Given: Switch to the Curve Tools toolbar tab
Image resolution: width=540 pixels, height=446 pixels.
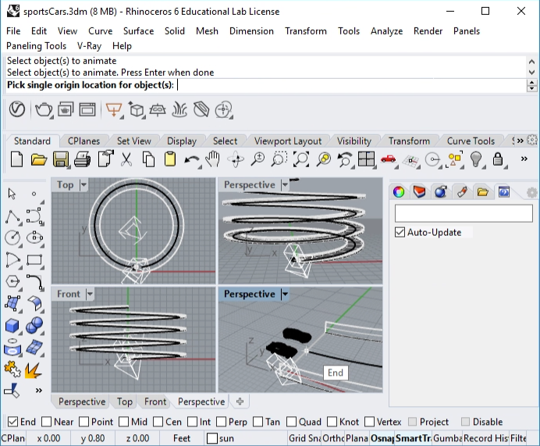Looking at the screenshot, I should coord(471,141).
